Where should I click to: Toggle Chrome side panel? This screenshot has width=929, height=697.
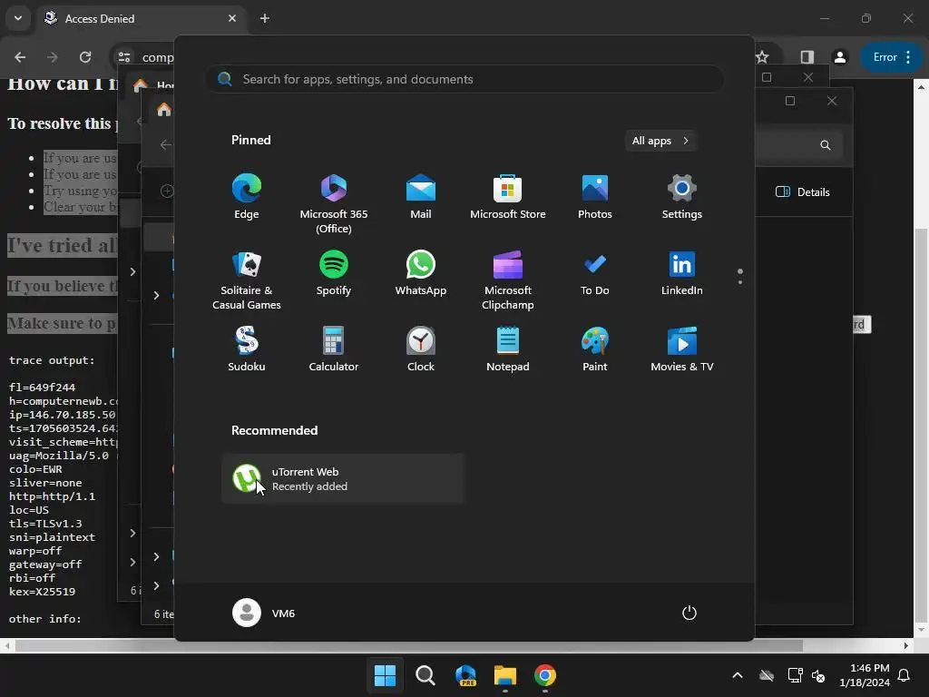tap(807, 57)
